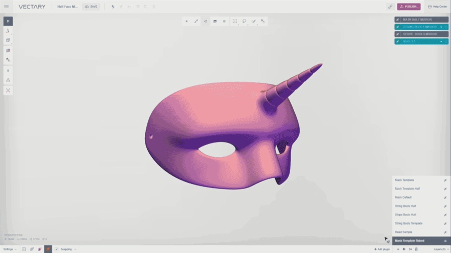Expand the Settings dropdown
Viewport: 451px width, 253px height.
coord(10,249)
